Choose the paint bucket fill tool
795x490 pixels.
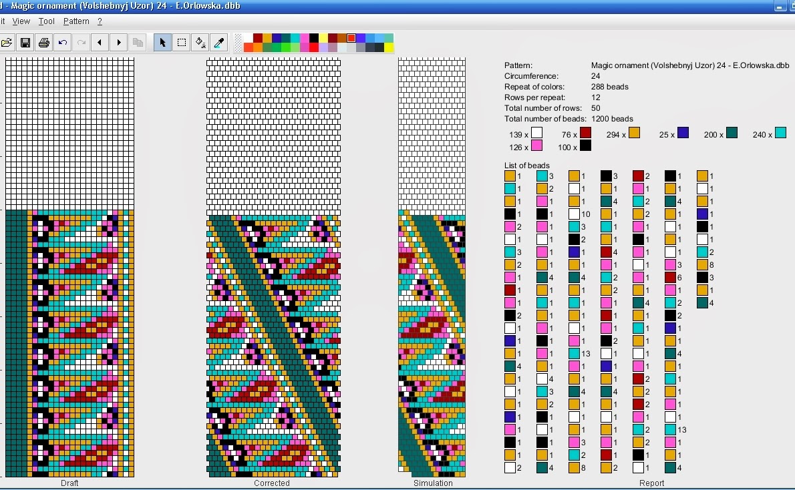click(200, 43)
